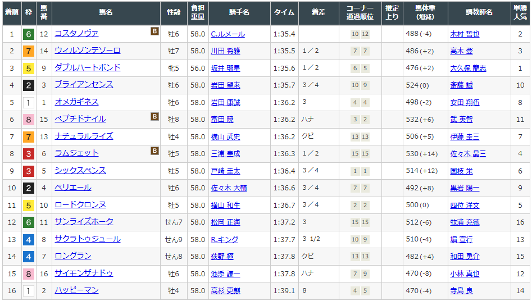This screenshot has height=301, width=532.
Task: View horse details for ナチュラルライズ
Action: [84, 136]
